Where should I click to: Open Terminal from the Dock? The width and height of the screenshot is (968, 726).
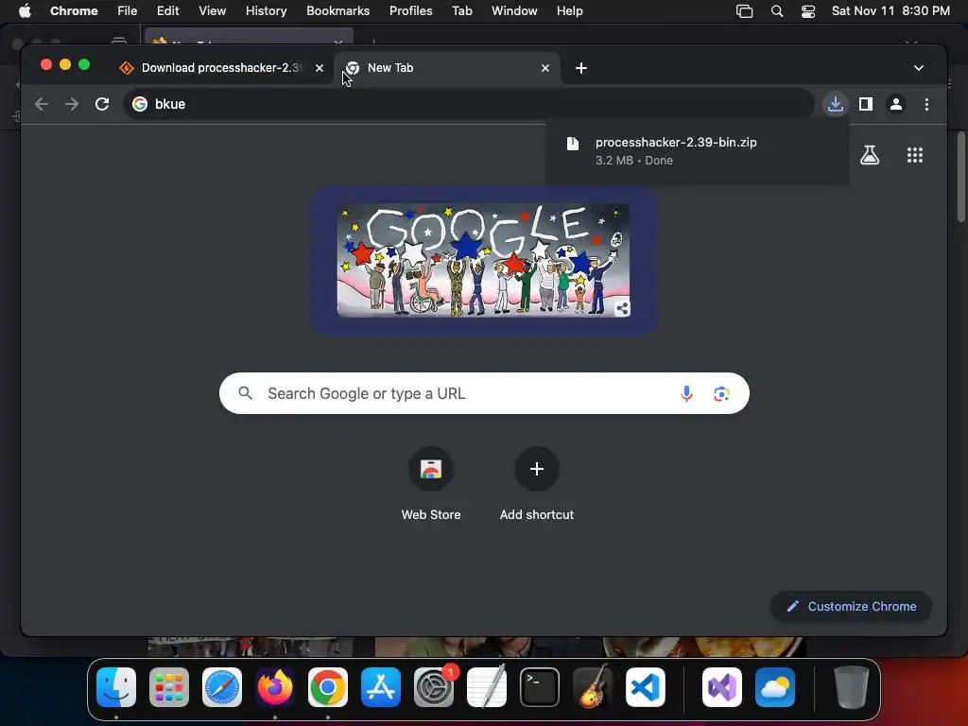click(x=540, y=687)
